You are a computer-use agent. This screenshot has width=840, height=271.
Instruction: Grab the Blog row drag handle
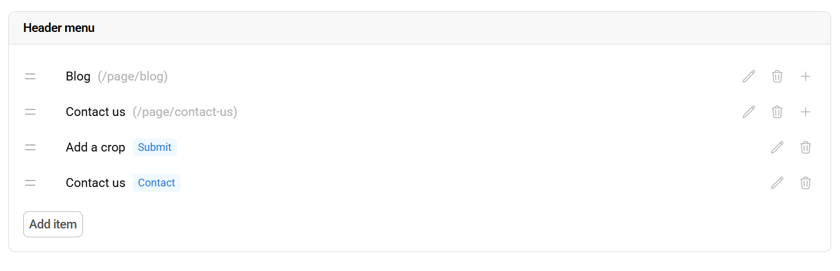[30, 76]
